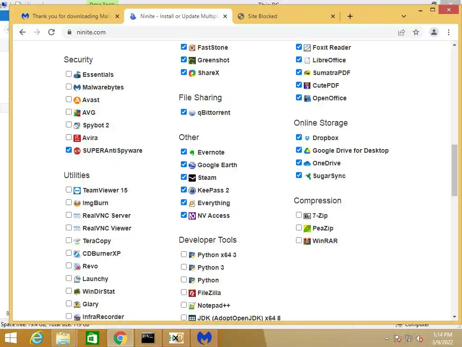This screenshot has height=347, width=462.
Task: Click the scrollbar down arrow
Action: [x=454, y=317]
